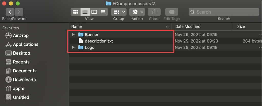Select the description.txt file
Screen dimensions: 262x106
[99, 41]
